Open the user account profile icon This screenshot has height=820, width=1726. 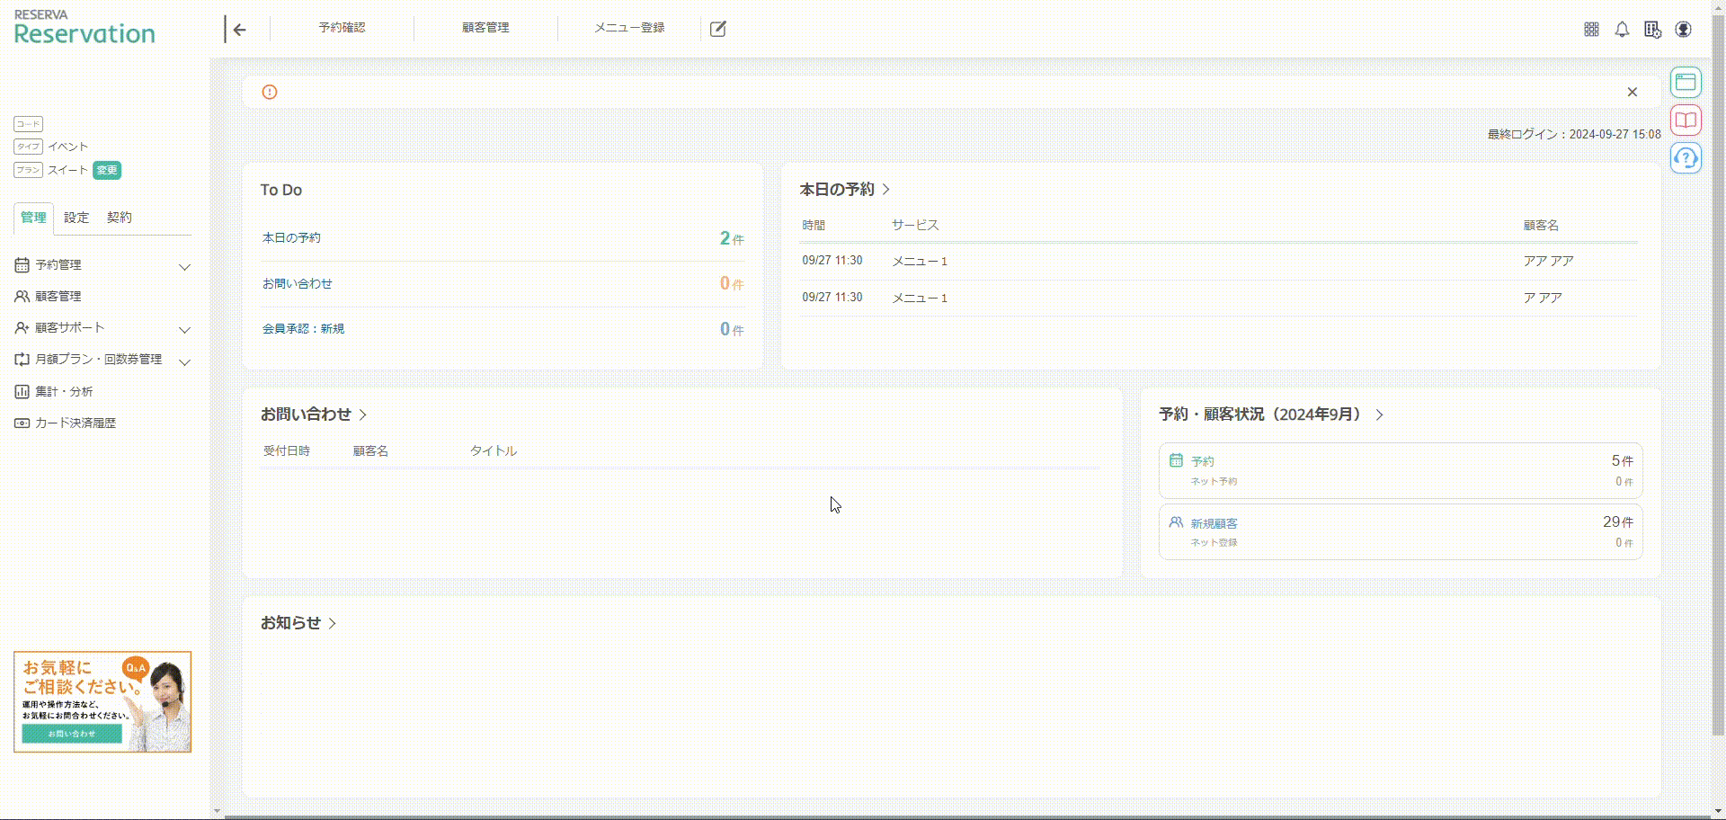click(x=1684, y=30)
